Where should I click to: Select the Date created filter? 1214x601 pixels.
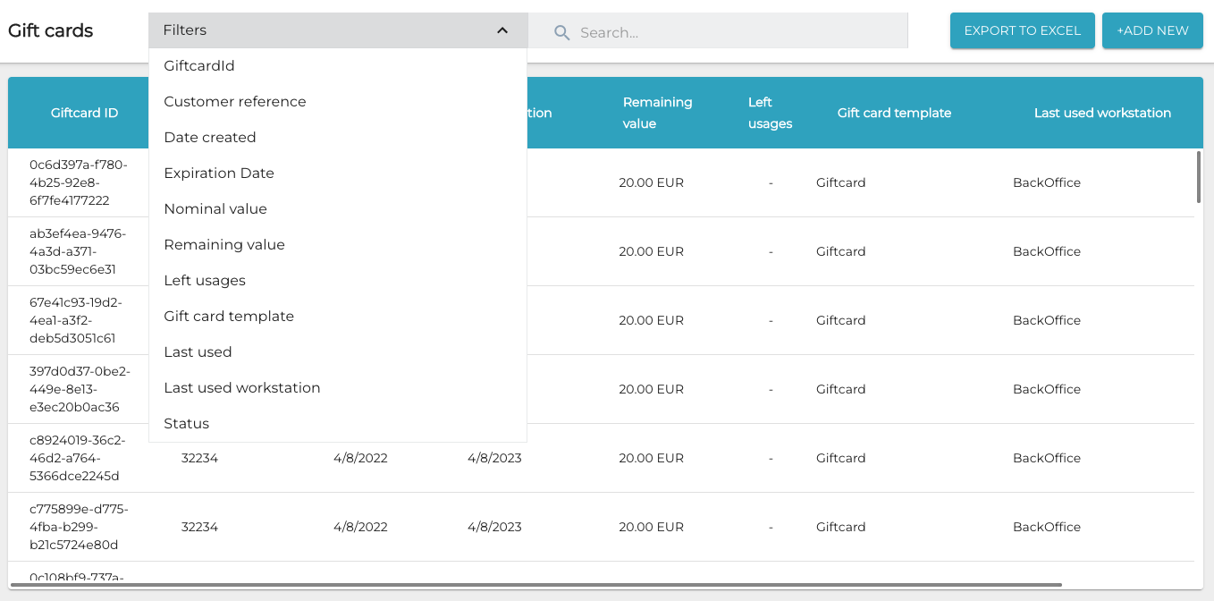pos(209,137)
